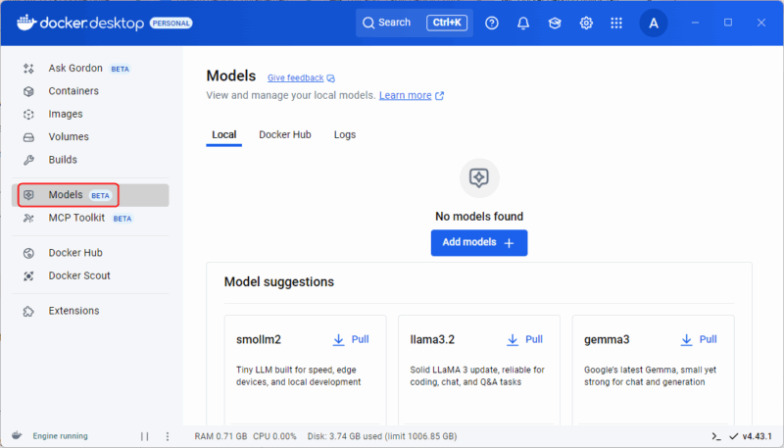
Task: Open the help question mark icon
Action: coord(492,23)
